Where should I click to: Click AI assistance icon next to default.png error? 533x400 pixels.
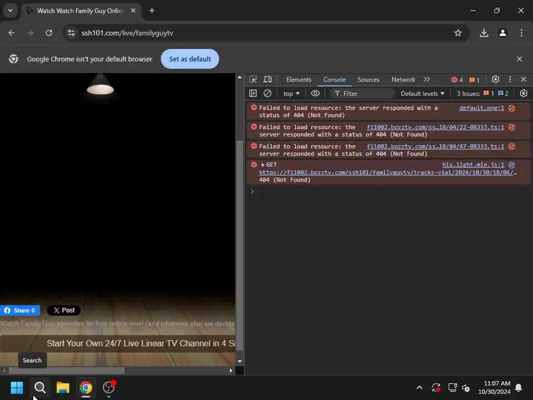pyautogui.click(x=512, y=108)
